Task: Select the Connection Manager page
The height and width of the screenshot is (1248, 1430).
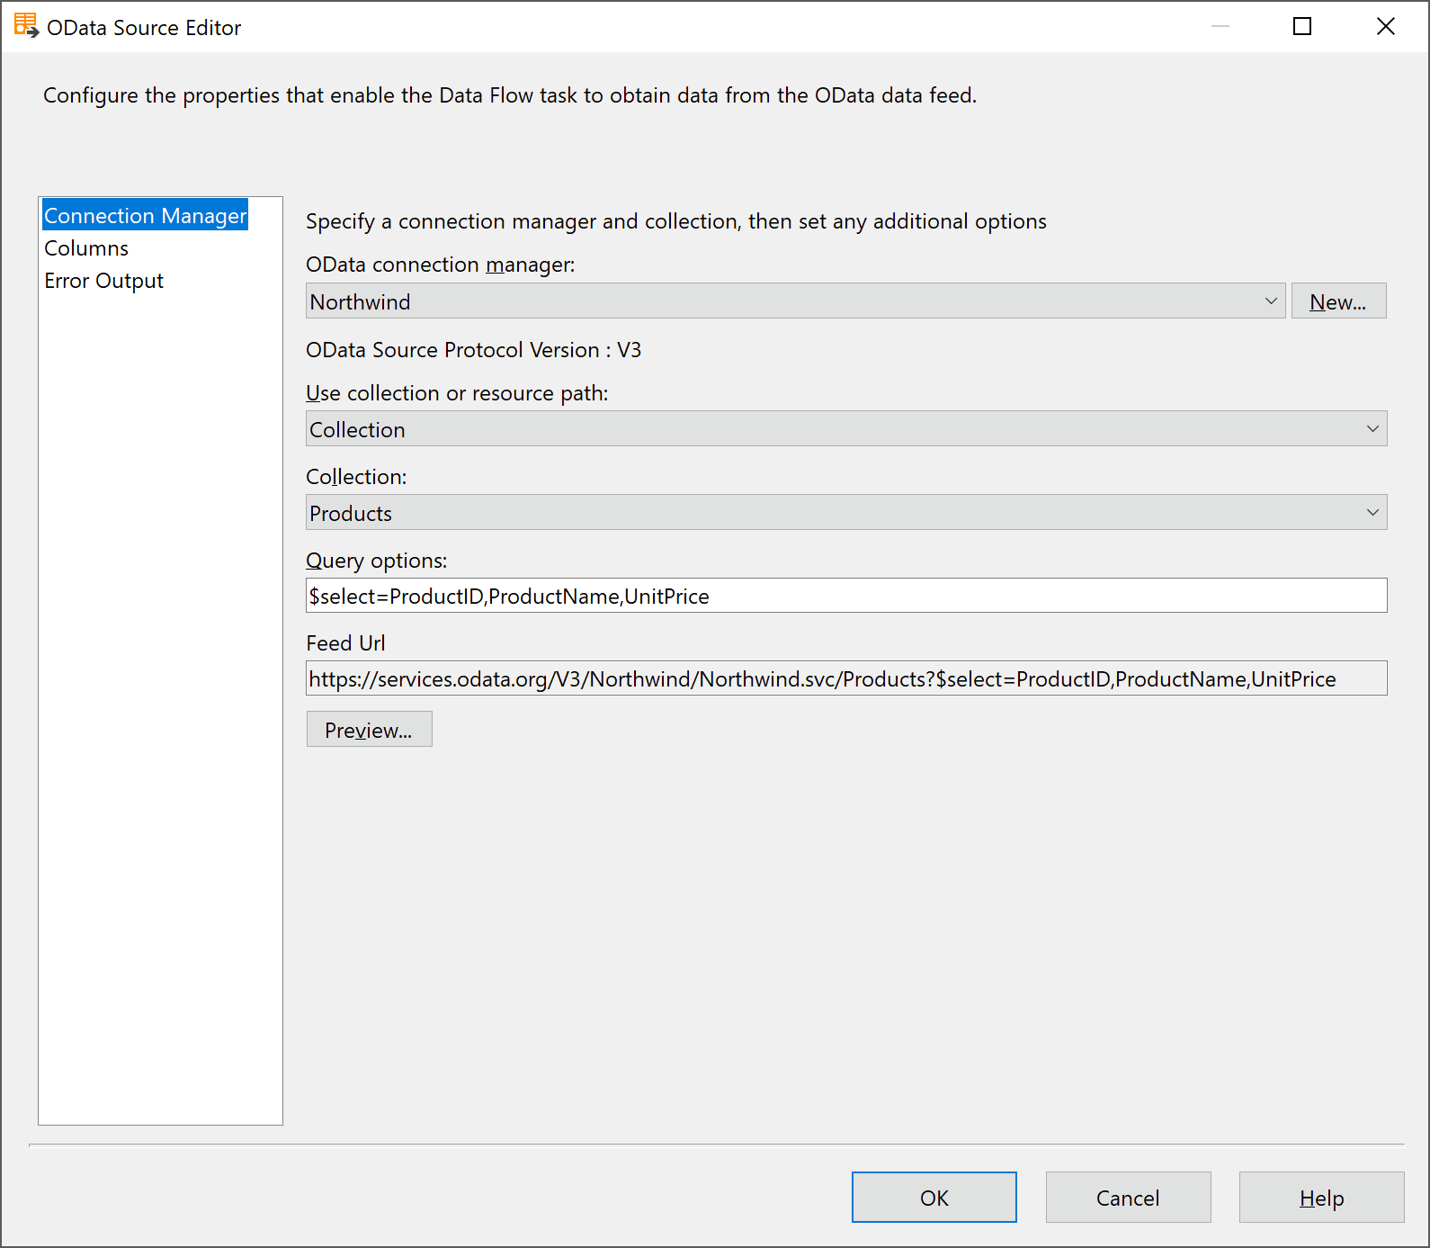Action: pos(145,216)
